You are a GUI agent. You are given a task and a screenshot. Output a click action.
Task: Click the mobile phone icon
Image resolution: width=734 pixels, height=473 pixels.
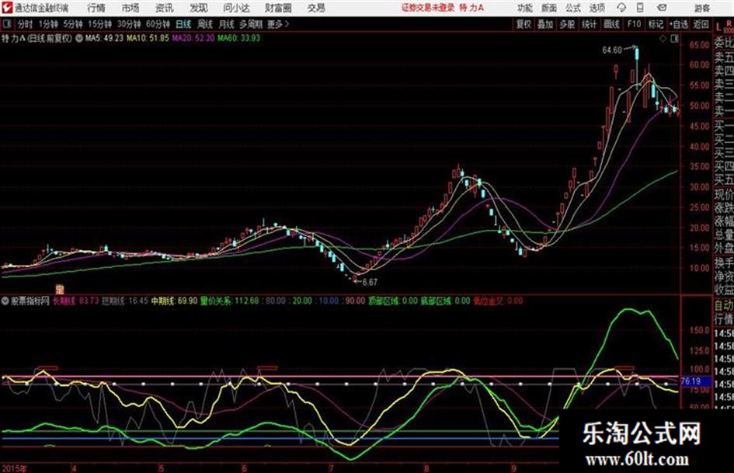[x=640, y=8]
